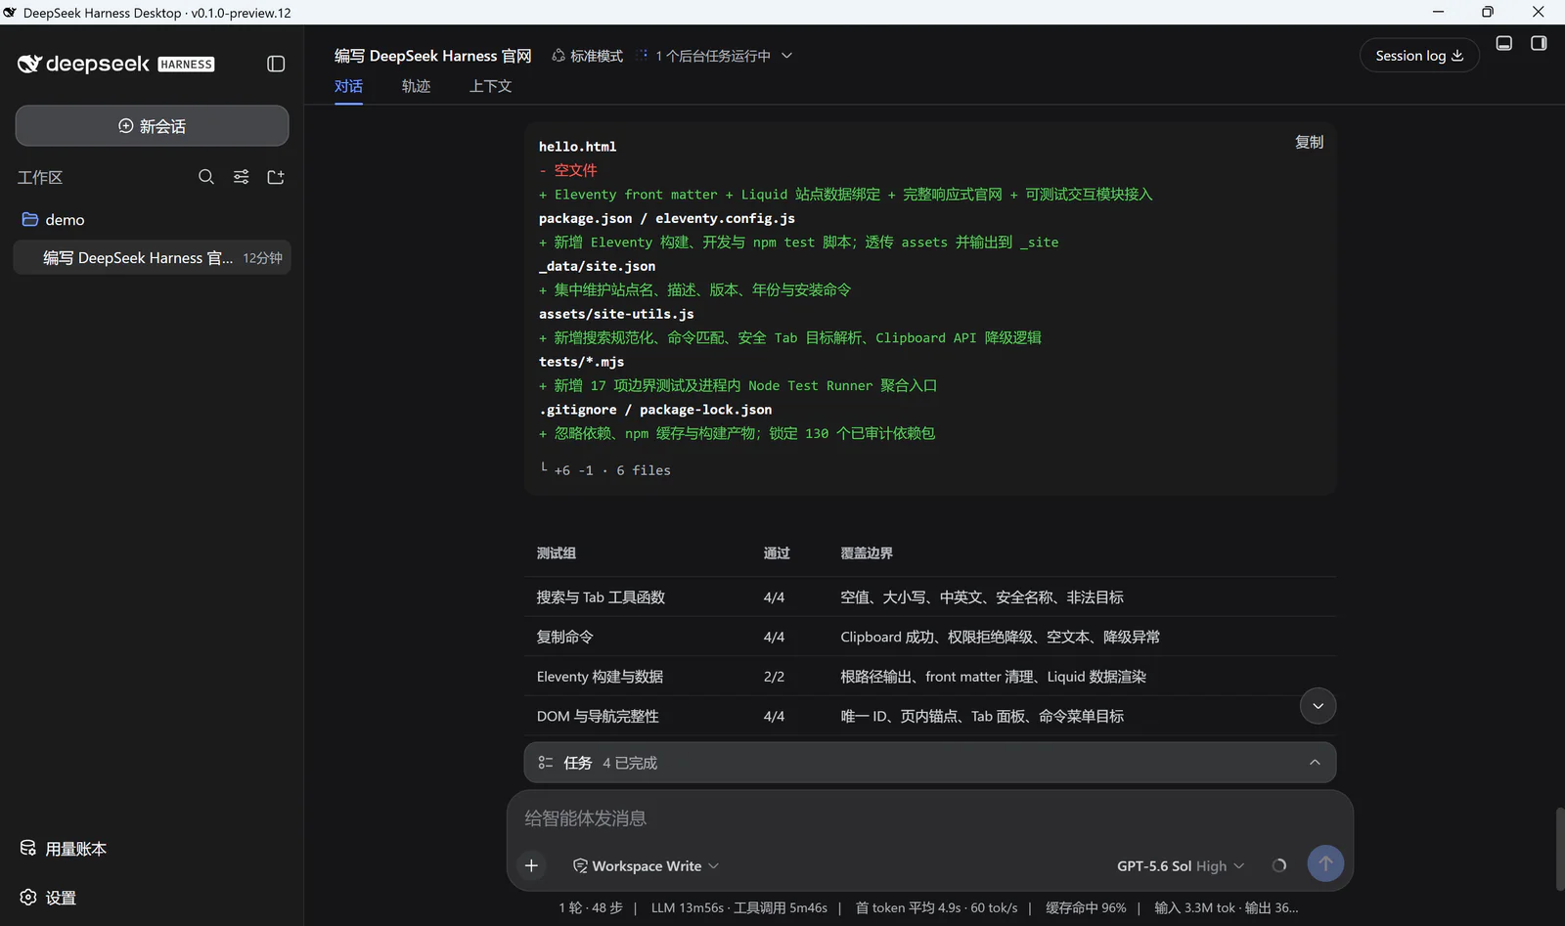
Task: Copy the code block with 复制
Action: click(1309, 143)
